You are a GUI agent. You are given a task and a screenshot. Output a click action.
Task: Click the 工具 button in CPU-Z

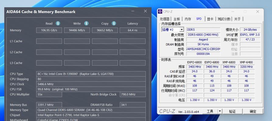210,111
